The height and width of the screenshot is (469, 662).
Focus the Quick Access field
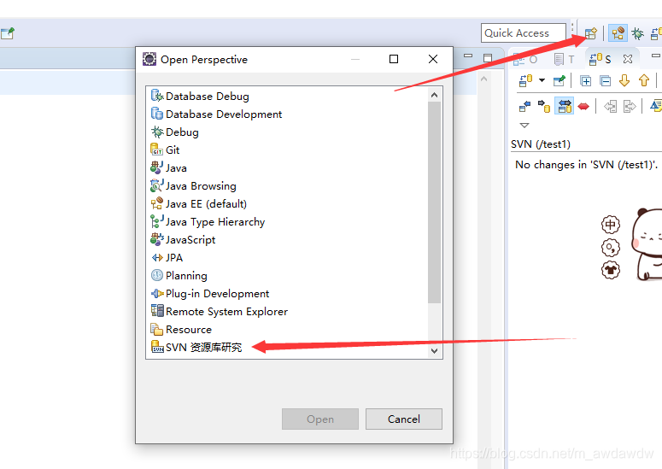(523, 33)
